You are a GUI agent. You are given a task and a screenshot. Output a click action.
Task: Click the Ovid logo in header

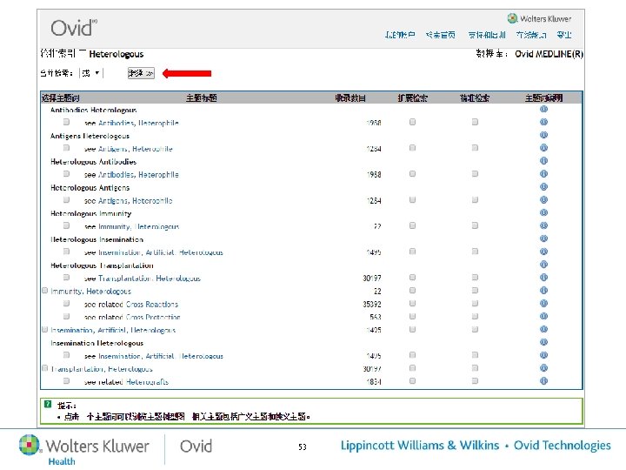[x=74, y=28]
